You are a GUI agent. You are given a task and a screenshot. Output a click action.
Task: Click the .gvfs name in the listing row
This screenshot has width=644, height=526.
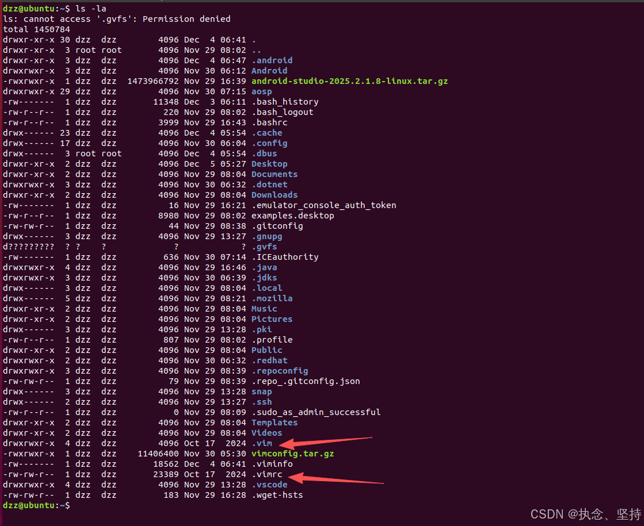[264, 247]
